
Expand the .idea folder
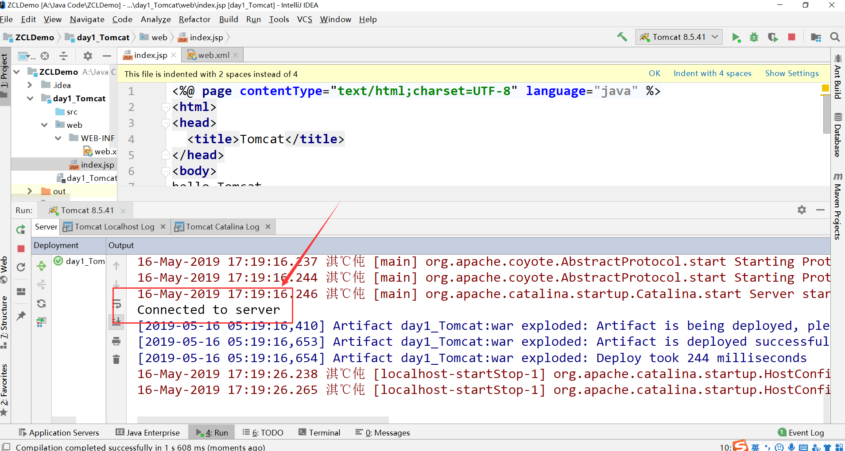pyautogui.click(x=30, y=85)
